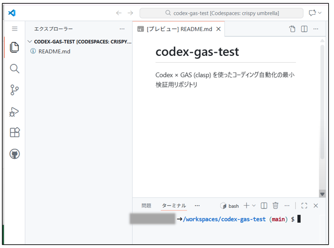334x248 pixels.
Task: Go back with the left arrow
Action: [119, 13]
